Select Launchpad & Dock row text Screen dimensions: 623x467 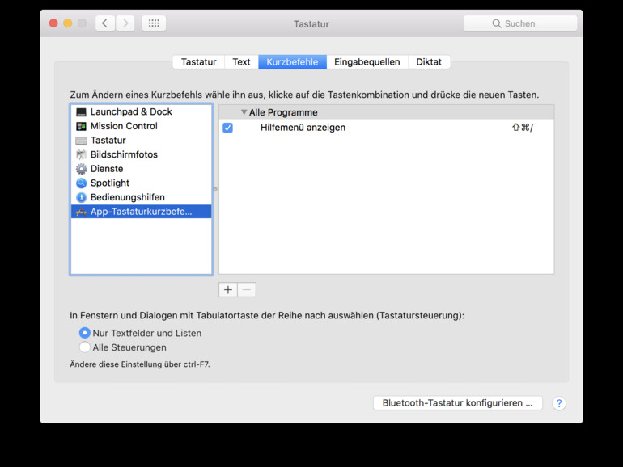tap(131, 111)
